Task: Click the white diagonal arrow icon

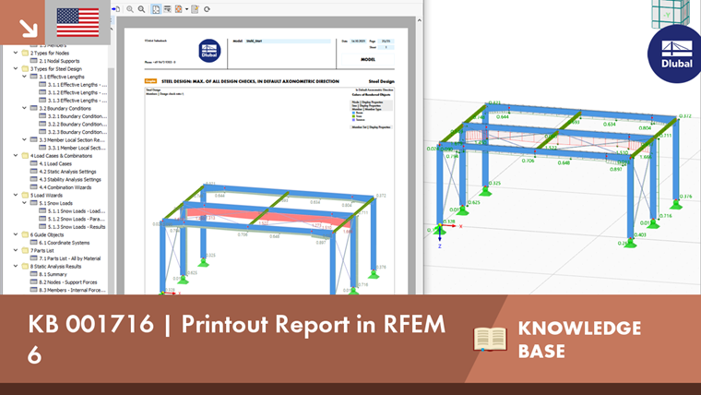Action: click(x=28, y=28)
